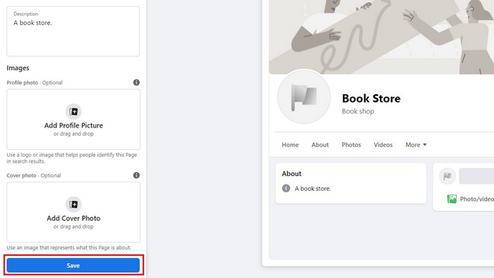Click the 'A book store.' About text
Screen dimensions: 494x278
(x=313, y=188)
